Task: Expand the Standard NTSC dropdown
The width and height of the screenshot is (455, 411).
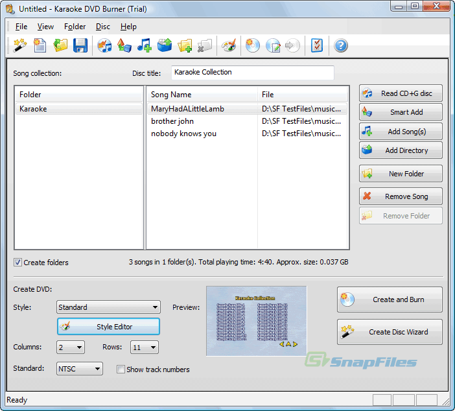Action: click(80, 369)
